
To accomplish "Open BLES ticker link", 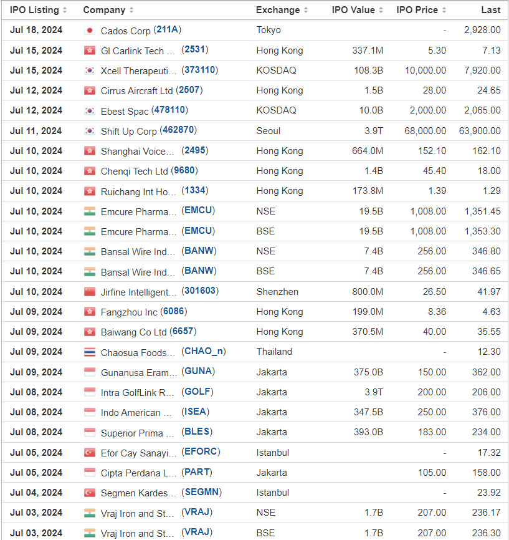I will pyautogui.click(x=197, y=432).
